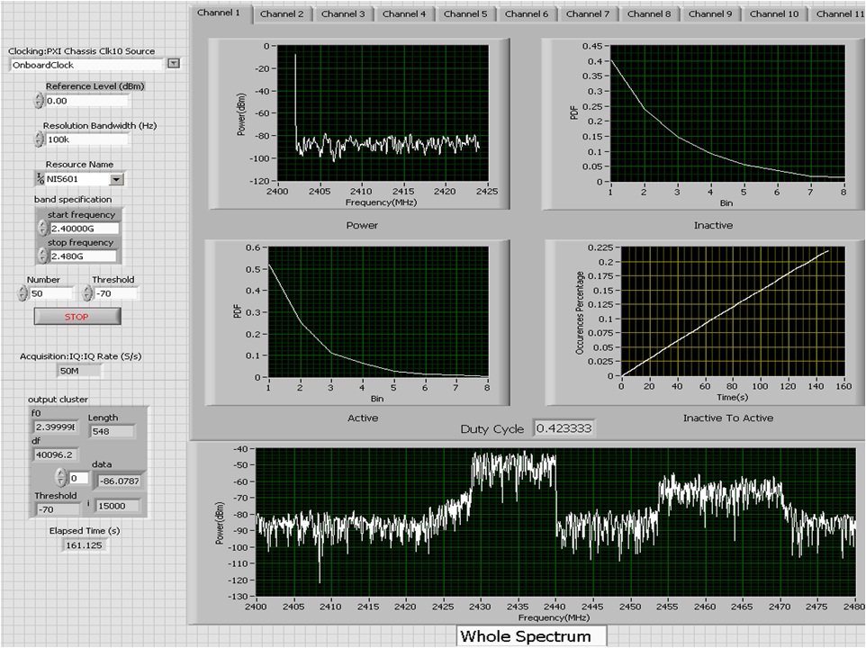
Task: Click the start frequency value field
Action: pyautogui.click(x=83, y=229)
